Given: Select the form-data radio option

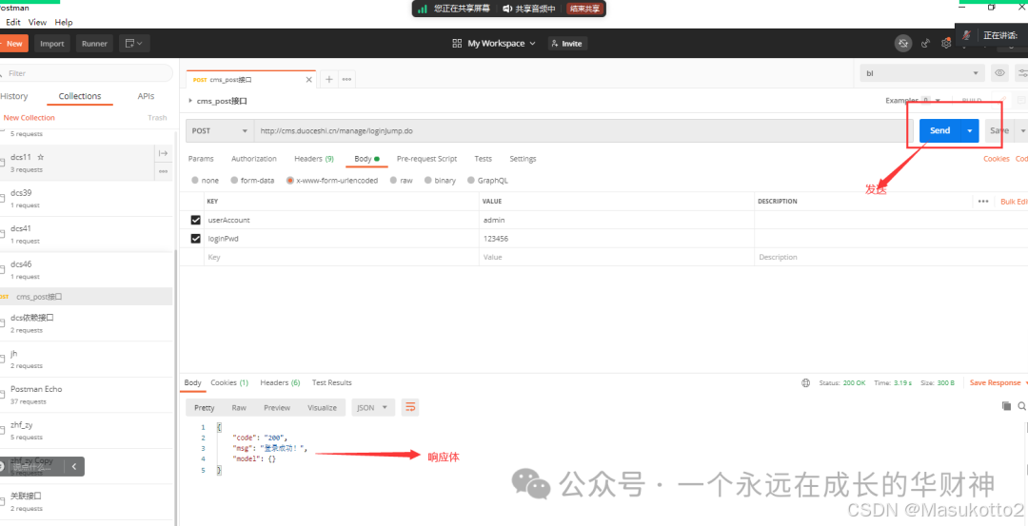Looking at the screenshot, I should coord(235,180).
